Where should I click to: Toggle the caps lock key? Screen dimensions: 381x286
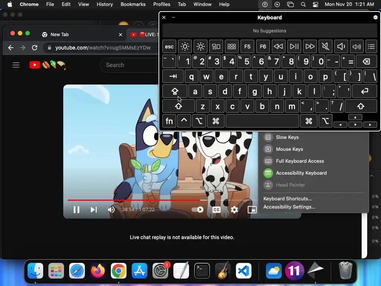175,92
